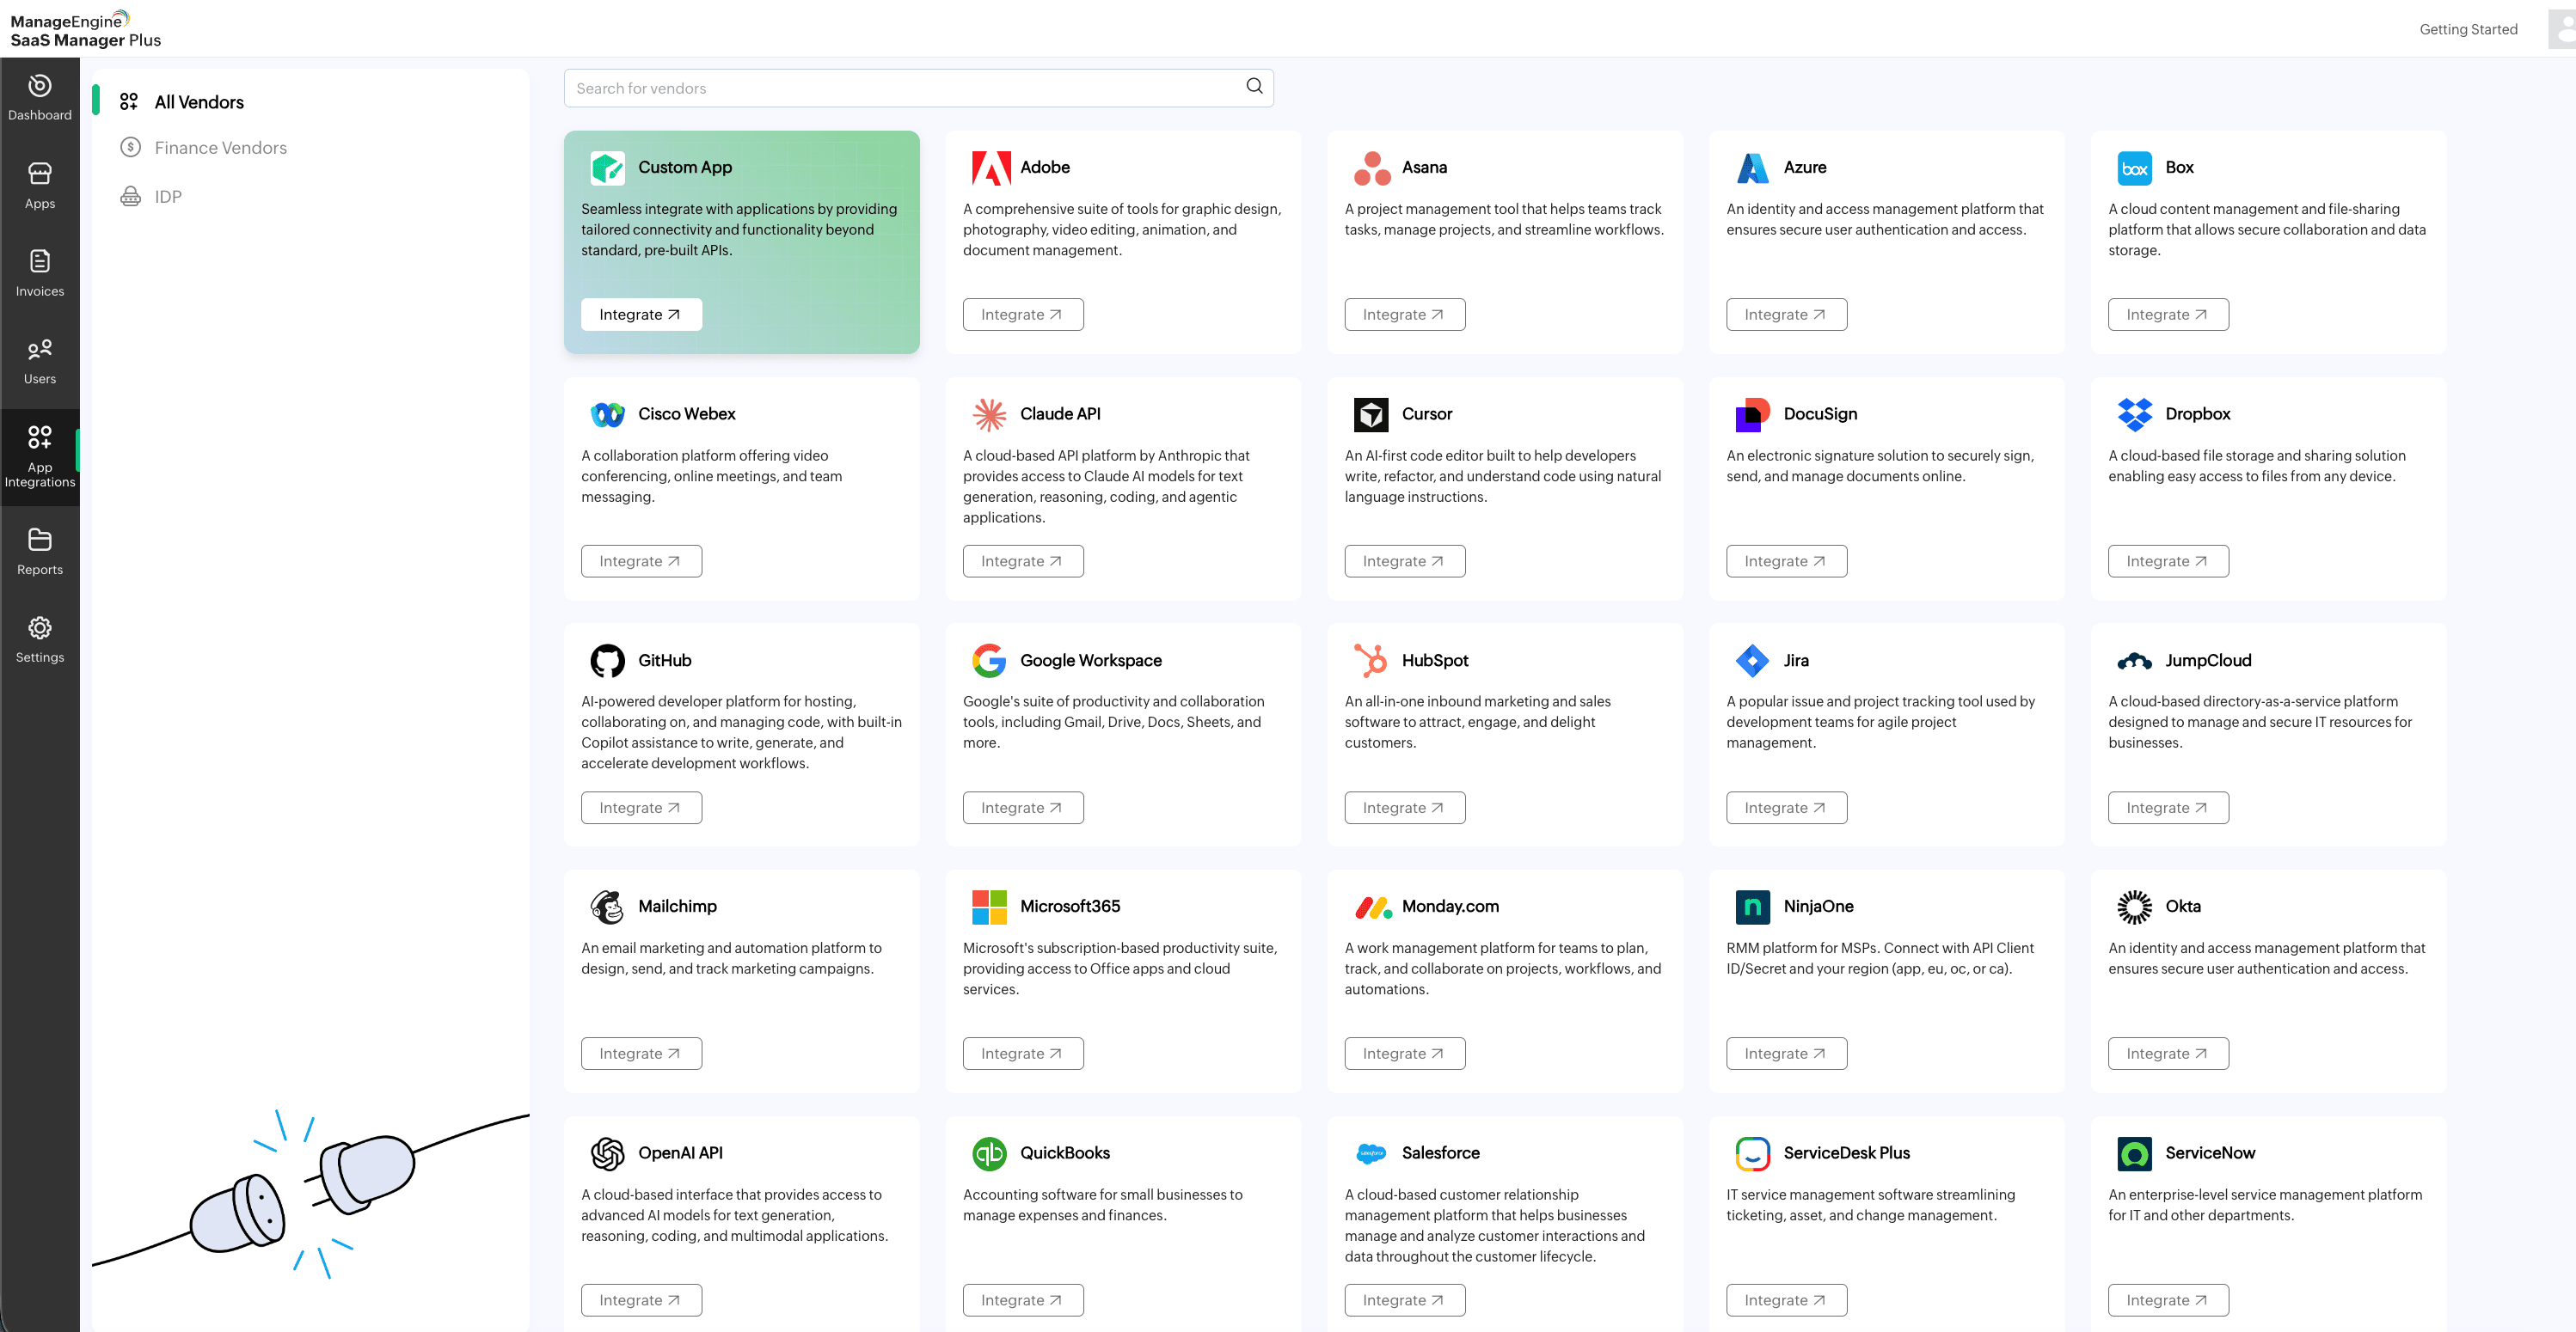Click the Search for vendors field
This screenshot has width=2576, height=1332.
coord(918,88)
